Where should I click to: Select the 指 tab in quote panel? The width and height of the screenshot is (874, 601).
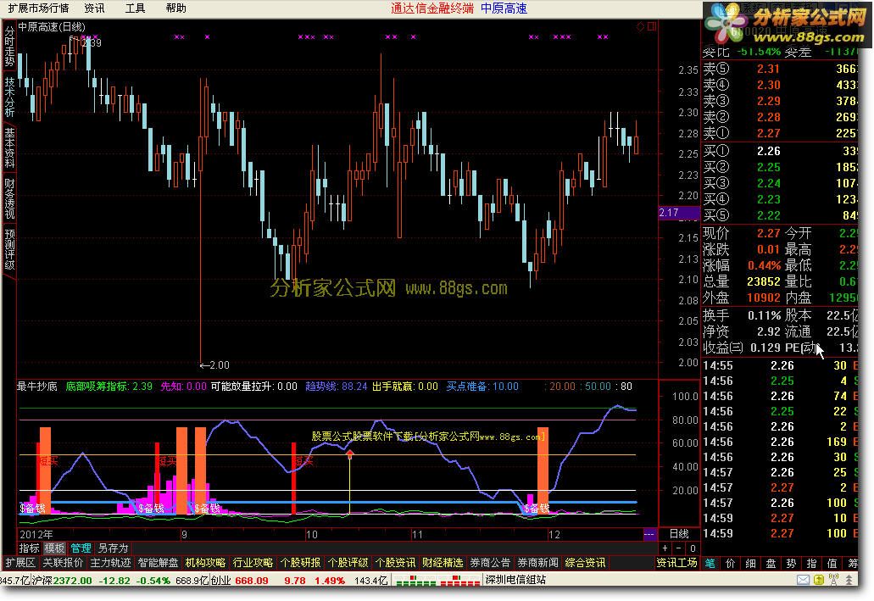pyautogui.click(x=811, y=563)
